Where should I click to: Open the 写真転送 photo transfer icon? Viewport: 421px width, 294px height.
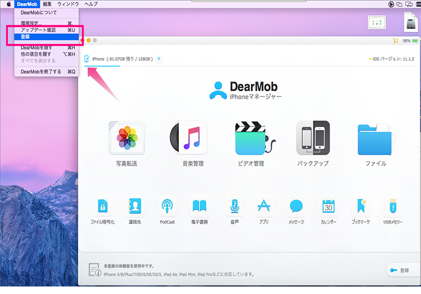[127, 138]
